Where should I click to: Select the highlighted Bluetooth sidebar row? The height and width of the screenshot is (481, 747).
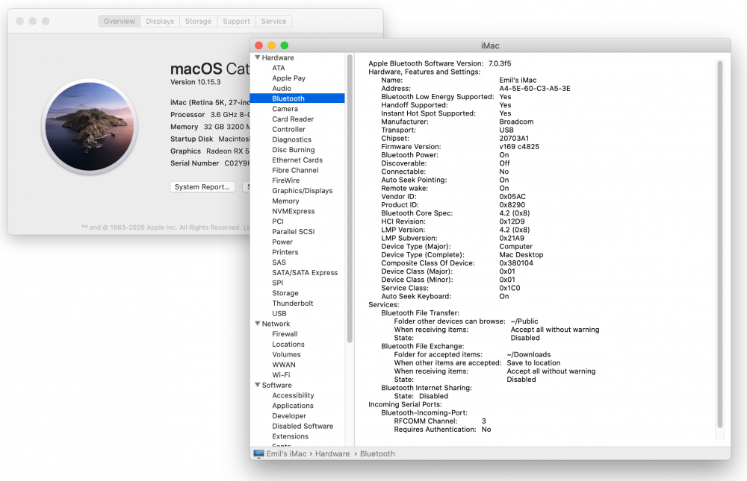[x=297, y=98]
